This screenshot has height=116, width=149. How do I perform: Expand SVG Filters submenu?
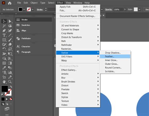[x=78, y=57]
